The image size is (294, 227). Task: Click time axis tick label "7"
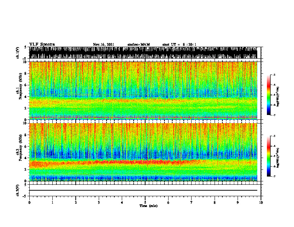[192, 203]
